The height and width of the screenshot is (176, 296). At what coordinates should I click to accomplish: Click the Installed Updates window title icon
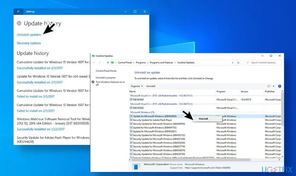(x=93, y=56)
